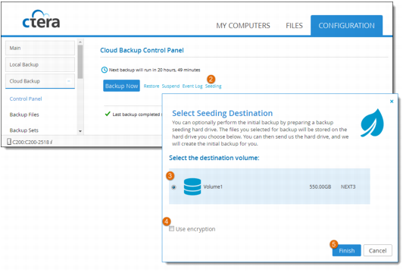Open the Event Log link
The image size is (403, 273).
(192, 86)
